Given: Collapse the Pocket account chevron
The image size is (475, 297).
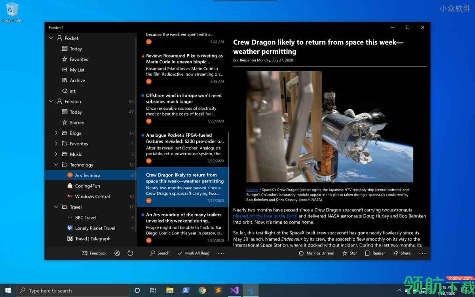Looking at the screenshot, I should click(51, 38).
